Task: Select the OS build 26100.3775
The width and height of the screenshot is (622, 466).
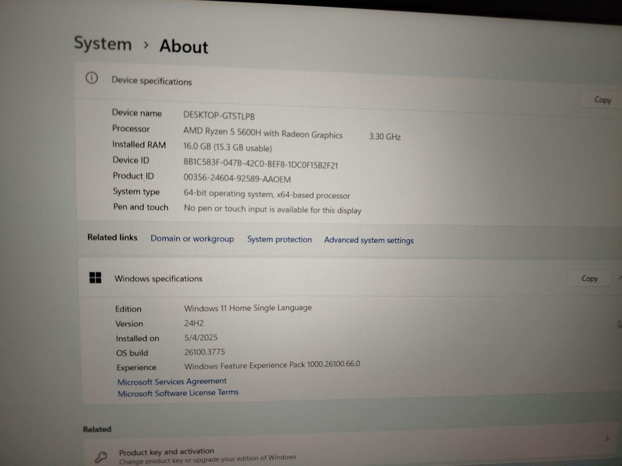Action: coord(204,352)
